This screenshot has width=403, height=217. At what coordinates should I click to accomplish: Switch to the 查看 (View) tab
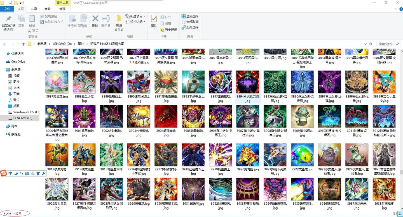(x=48, y=9)
